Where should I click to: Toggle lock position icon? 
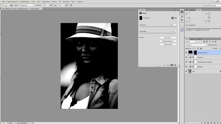pyautogui.click(x=198, y=48)
